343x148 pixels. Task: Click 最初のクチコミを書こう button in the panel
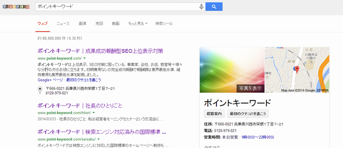[x=248, y=114]
